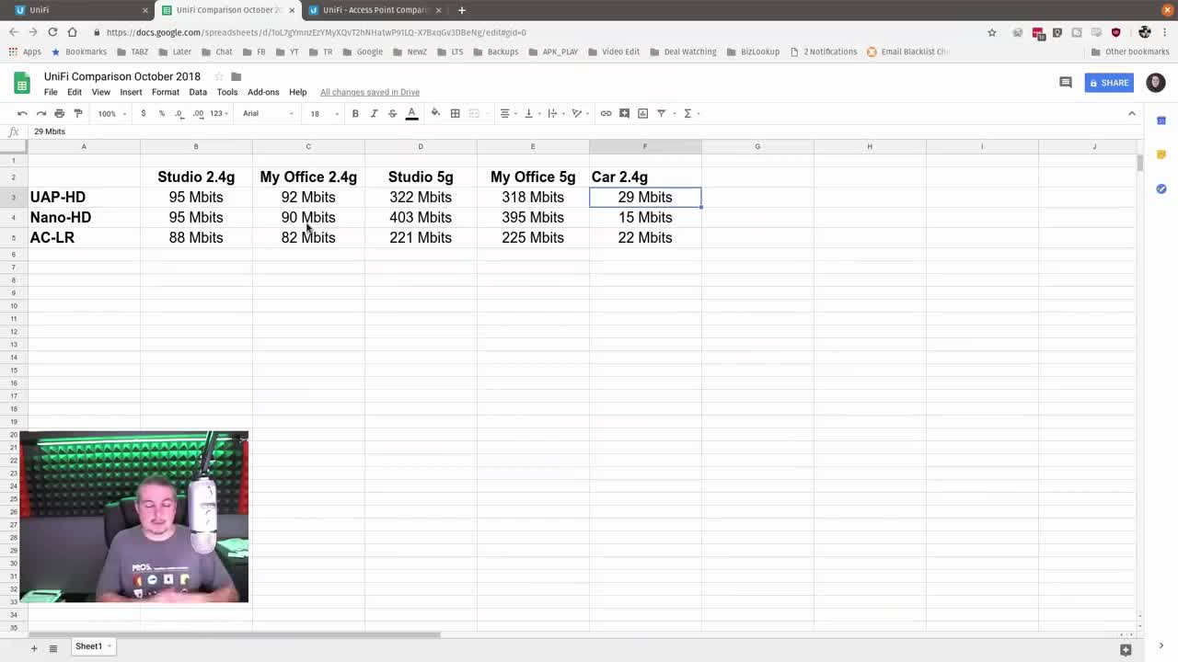The image size is (1178, 662).
Task: Activate the paint format tool
Action: [x=78, y=113]
